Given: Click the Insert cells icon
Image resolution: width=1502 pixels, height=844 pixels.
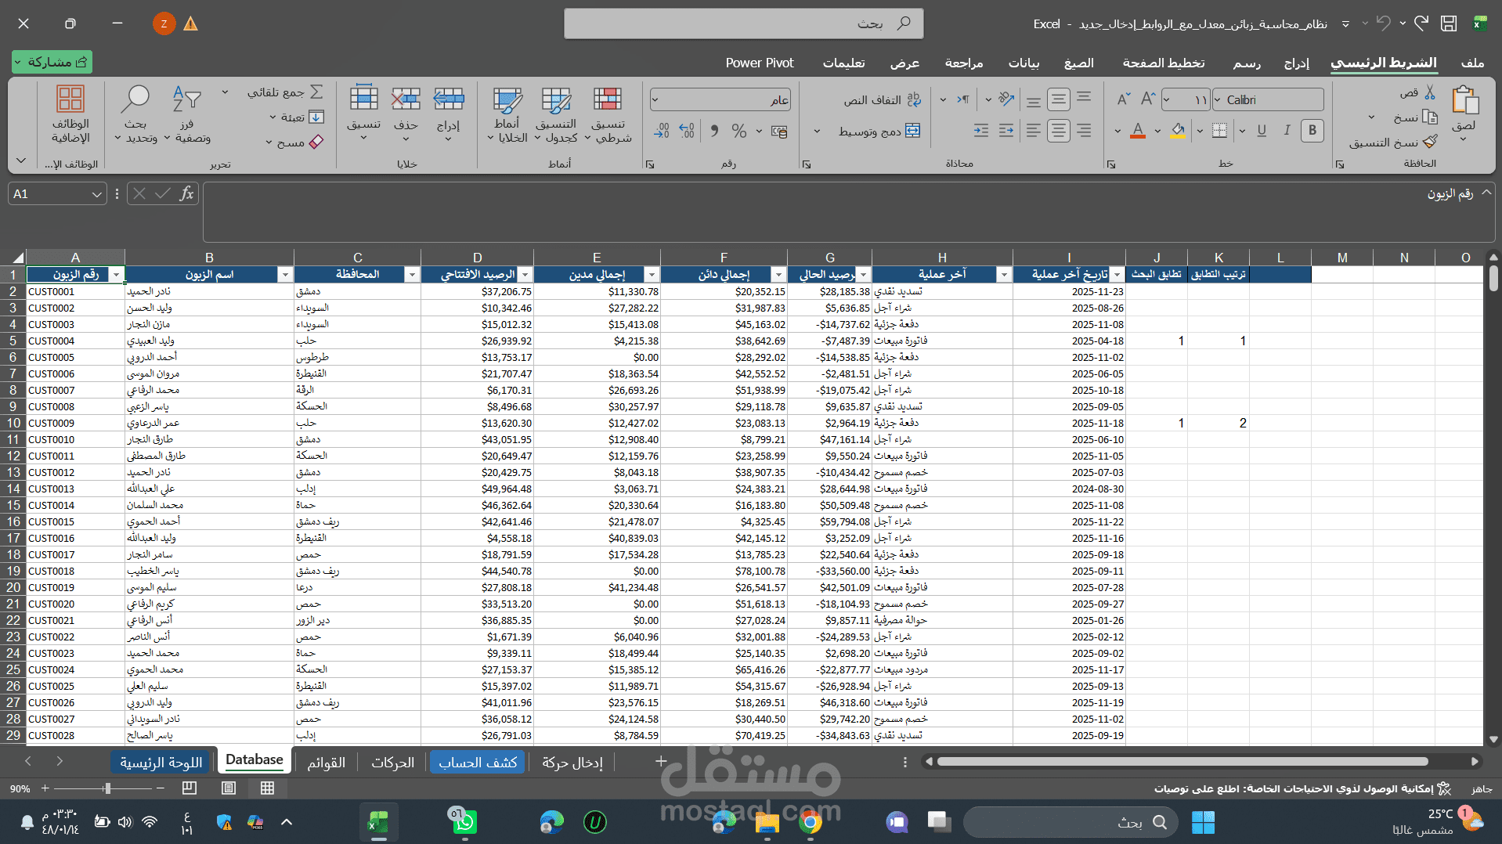Looking at the screenshot, I should coord(449,99).
